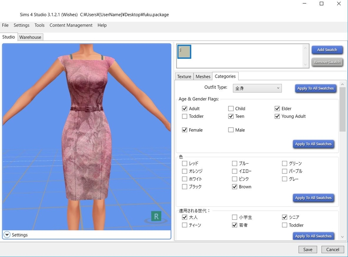Click the Save button
Image resolution: width=348 pixels, height=257 pixels.
point(308,250)
